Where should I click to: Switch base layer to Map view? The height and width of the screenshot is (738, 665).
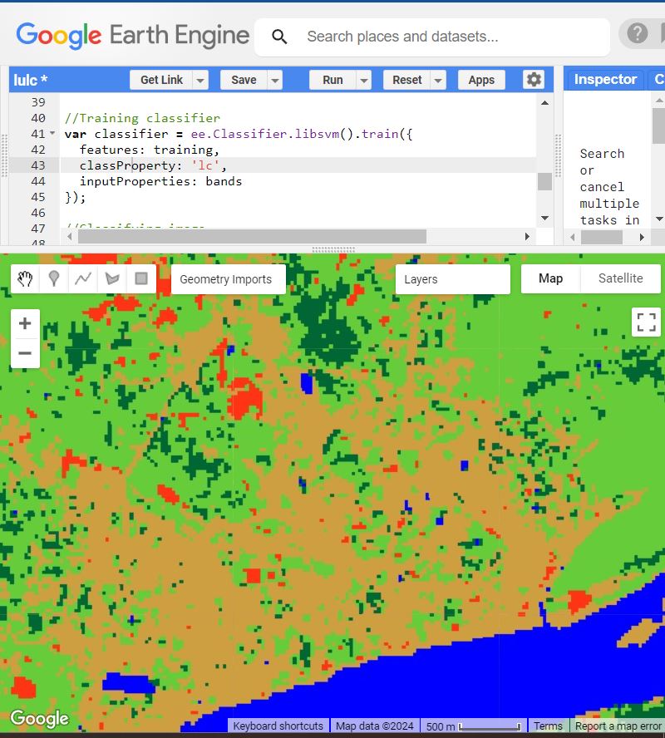550,279
